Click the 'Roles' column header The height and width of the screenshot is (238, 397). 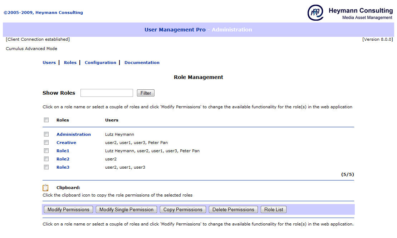click(x=63, y=120)
